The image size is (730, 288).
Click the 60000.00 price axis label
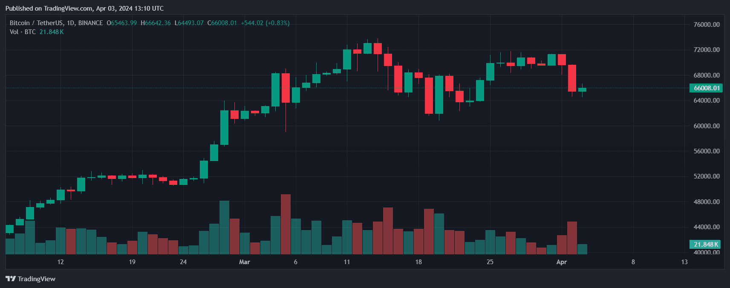click(707, 126)
